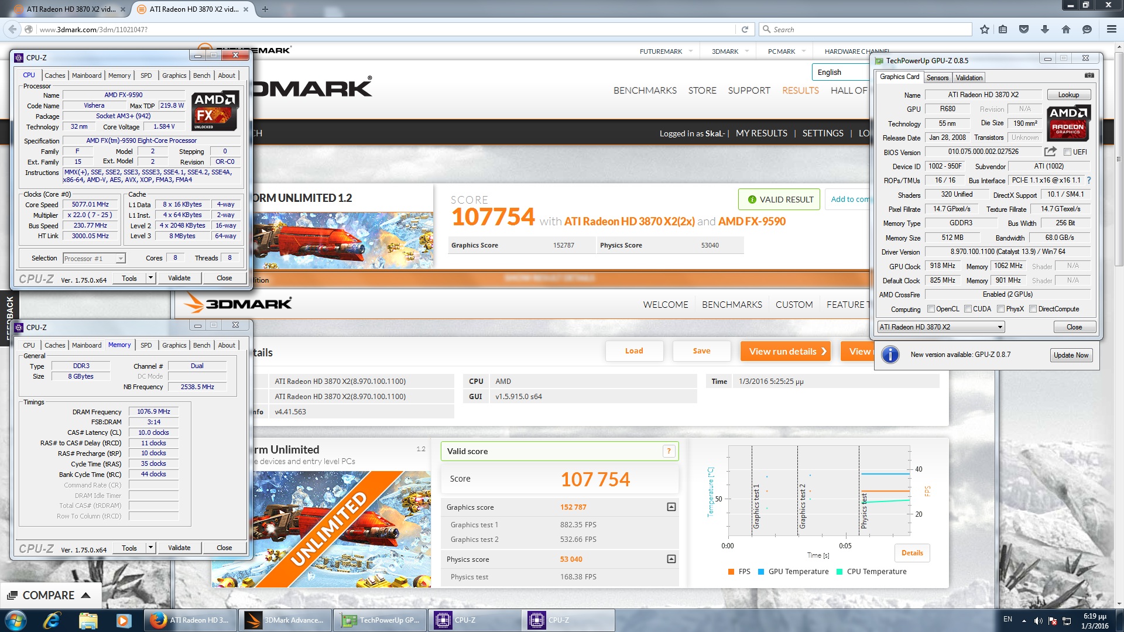This screenshot has width=1124, height=632.
Task: Toggle the UEFI checkbox in GPU-Z
Action: click(x=1067, y=152)
